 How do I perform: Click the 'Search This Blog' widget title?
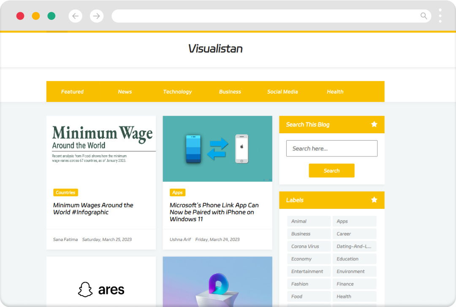(x=308, y=124)
